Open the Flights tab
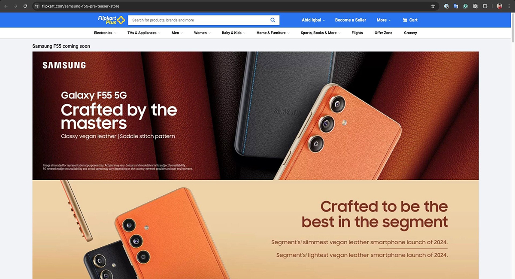515x279 pixels. (357, 33)
